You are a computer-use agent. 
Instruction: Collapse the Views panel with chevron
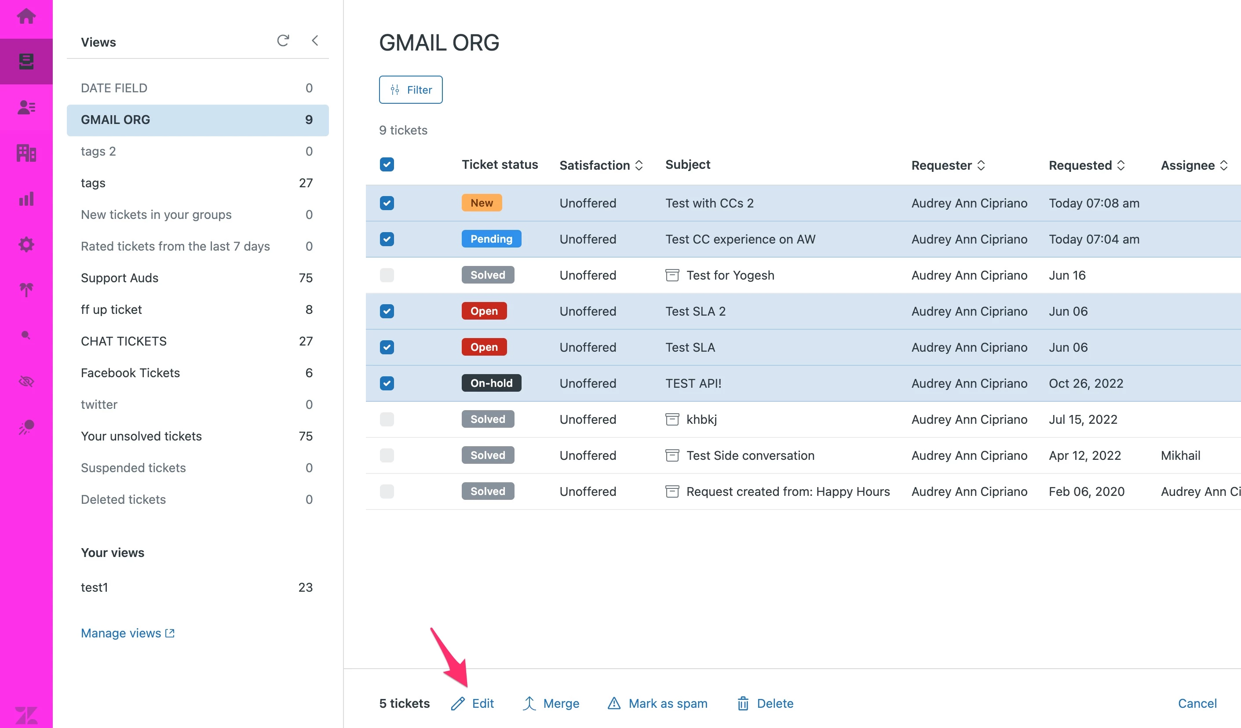click(x=315, y=40)
